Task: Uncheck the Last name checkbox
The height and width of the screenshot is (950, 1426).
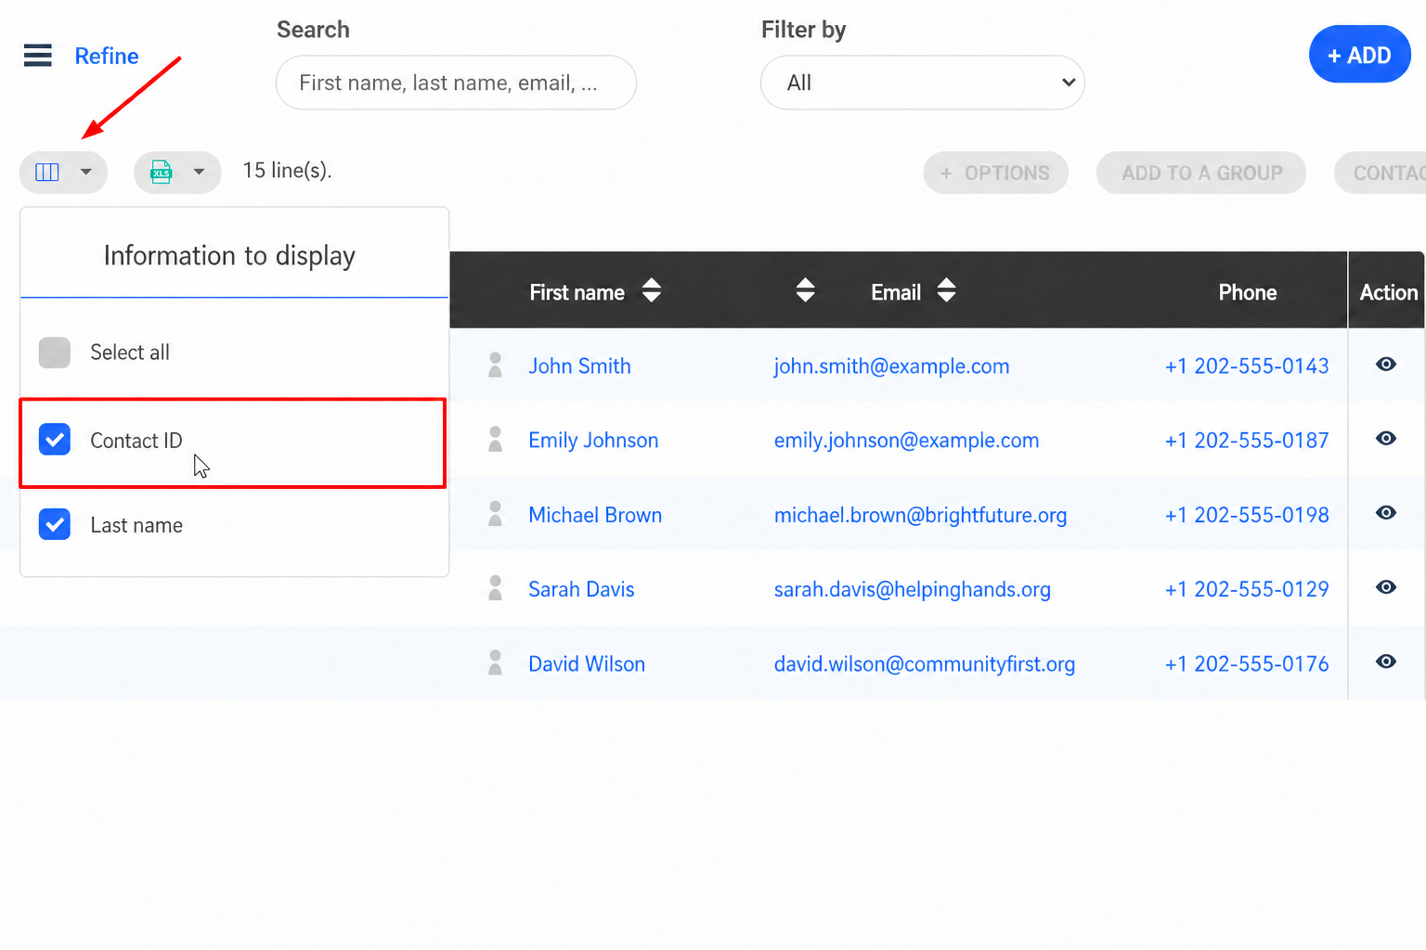Action: [x=55, y=524]
